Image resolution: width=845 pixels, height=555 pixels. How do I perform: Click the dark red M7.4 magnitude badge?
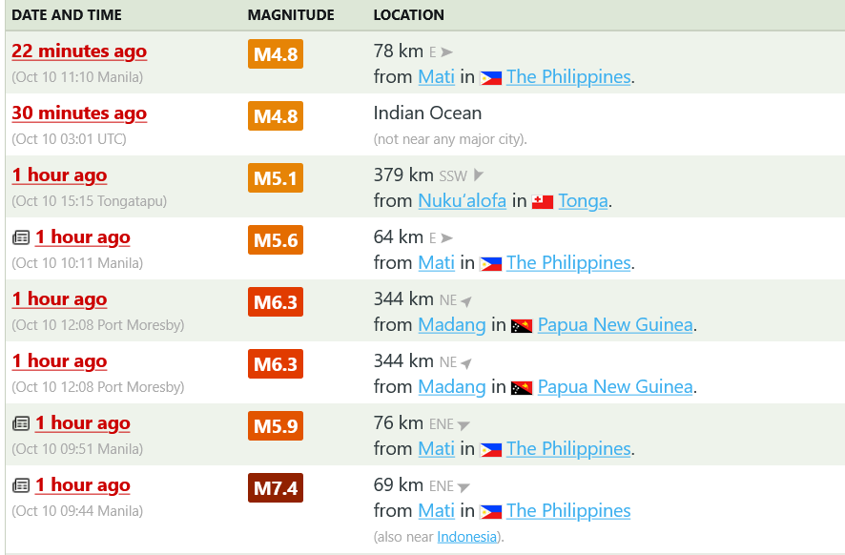(276, 489)
